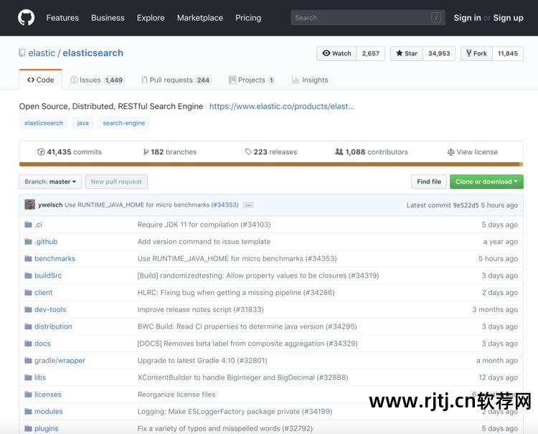The height and width of the screenshot is (434, 538).
Task: Open stargazers count 34,953
Action: tap(439, 54)
